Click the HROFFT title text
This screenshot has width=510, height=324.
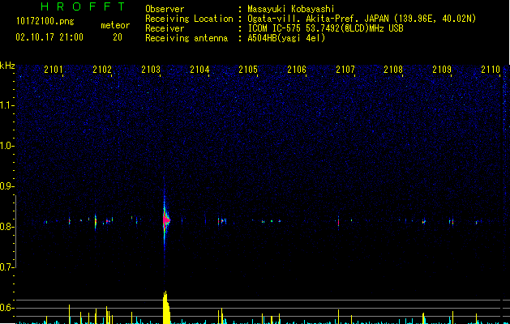point(84,6)
